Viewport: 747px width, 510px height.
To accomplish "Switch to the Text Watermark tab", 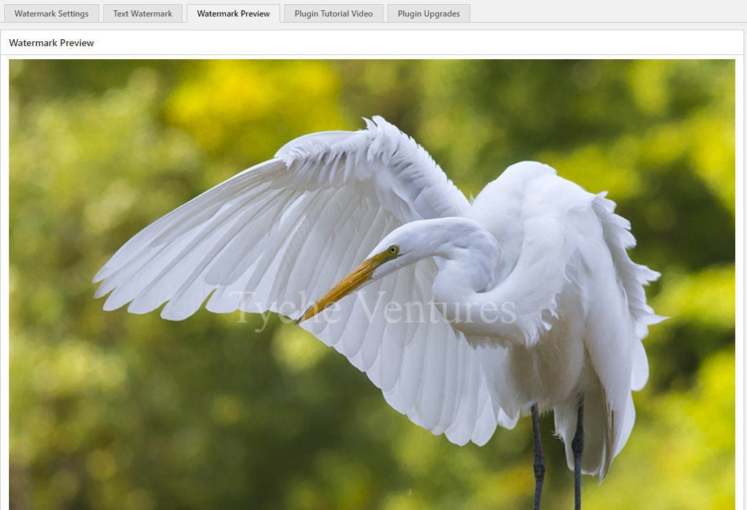I will [143, 13].
